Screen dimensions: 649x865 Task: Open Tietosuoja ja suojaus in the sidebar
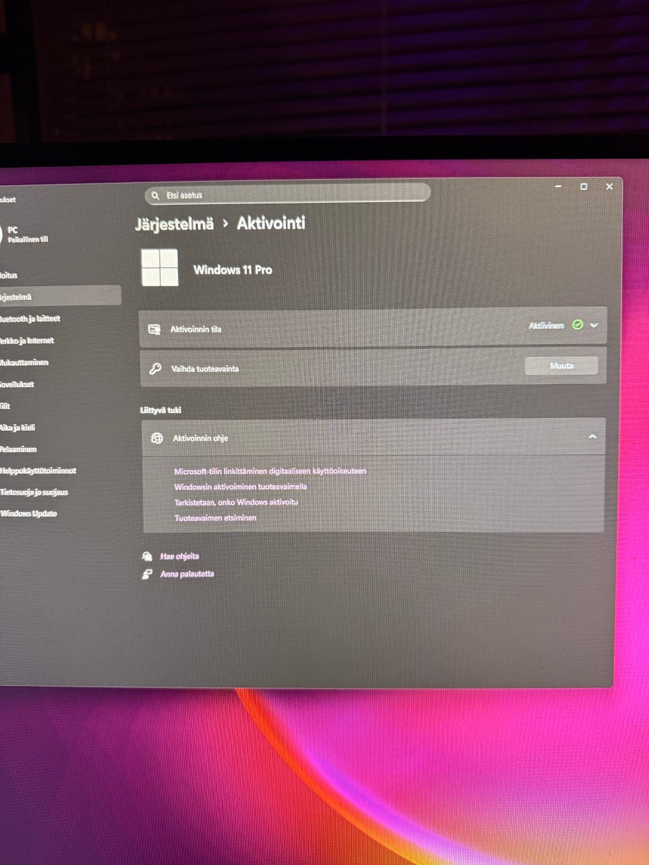[34, 492]
